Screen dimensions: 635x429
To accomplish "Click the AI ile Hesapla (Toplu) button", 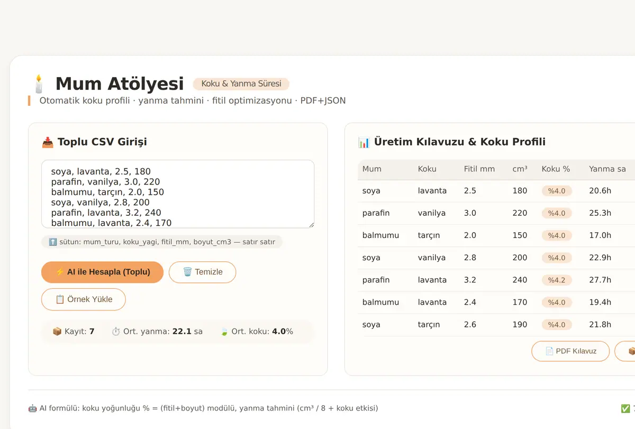I will point(102,272).
